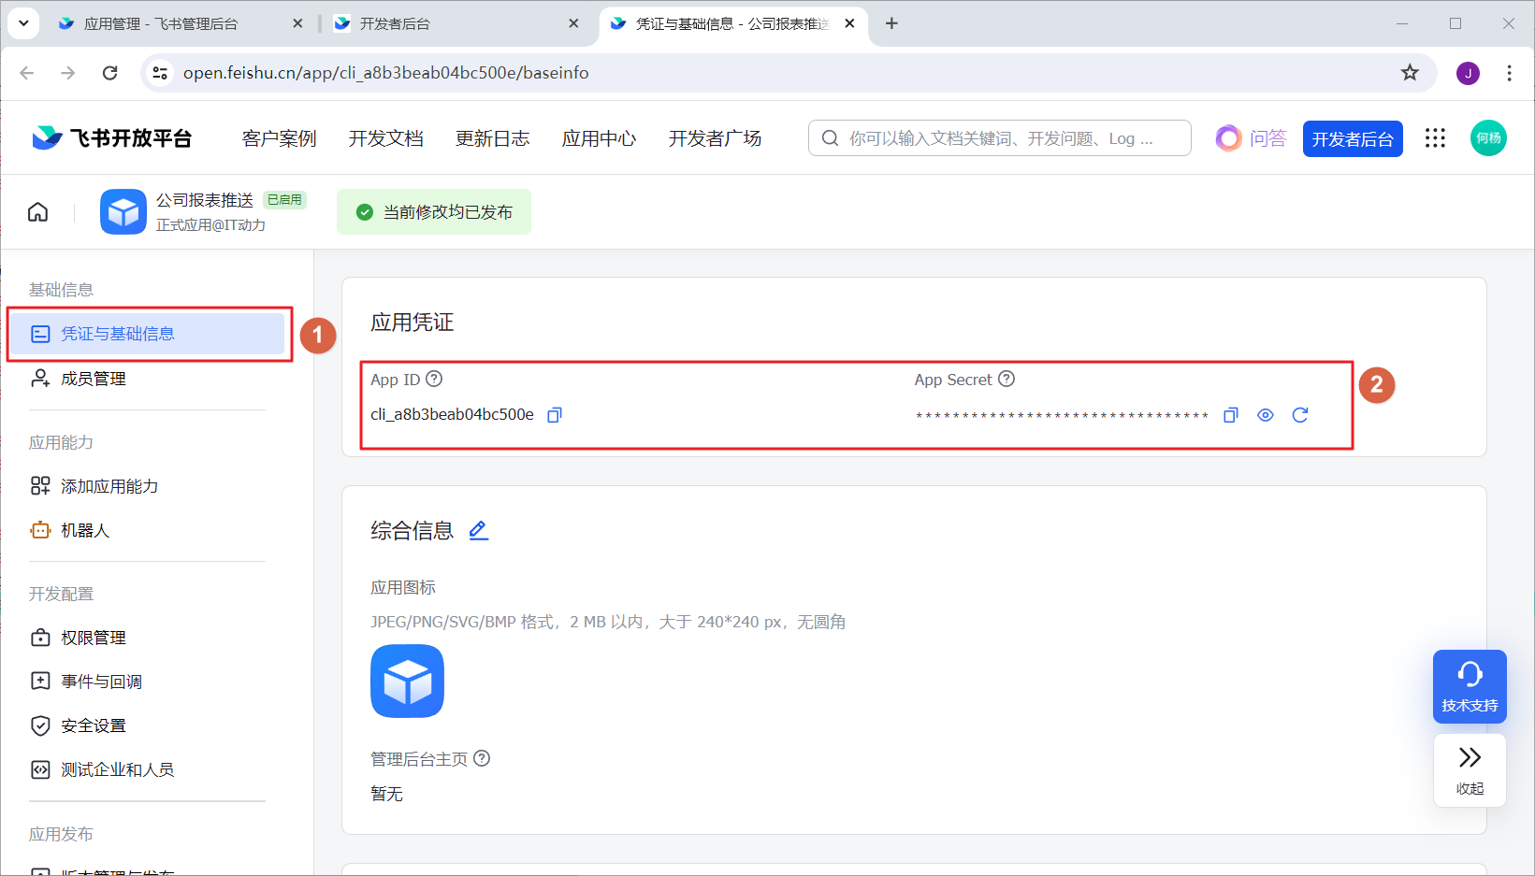Open Chrome's three-dot menu
Image resolution: width=1535 pixels, height=876 pixels.
(x=1509, y=73)
